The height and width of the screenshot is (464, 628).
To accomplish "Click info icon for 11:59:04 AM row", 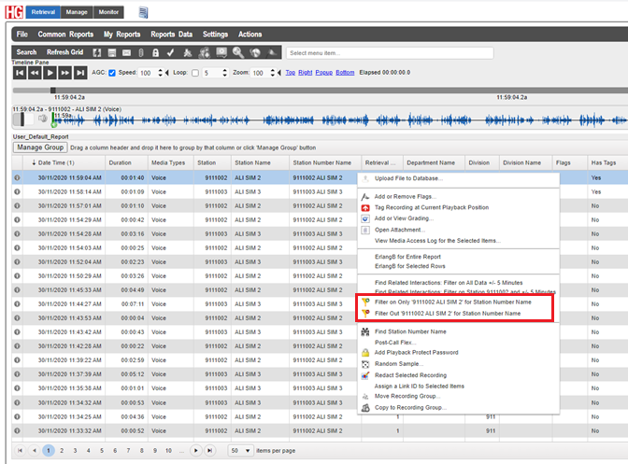I will tap(17, 177).
